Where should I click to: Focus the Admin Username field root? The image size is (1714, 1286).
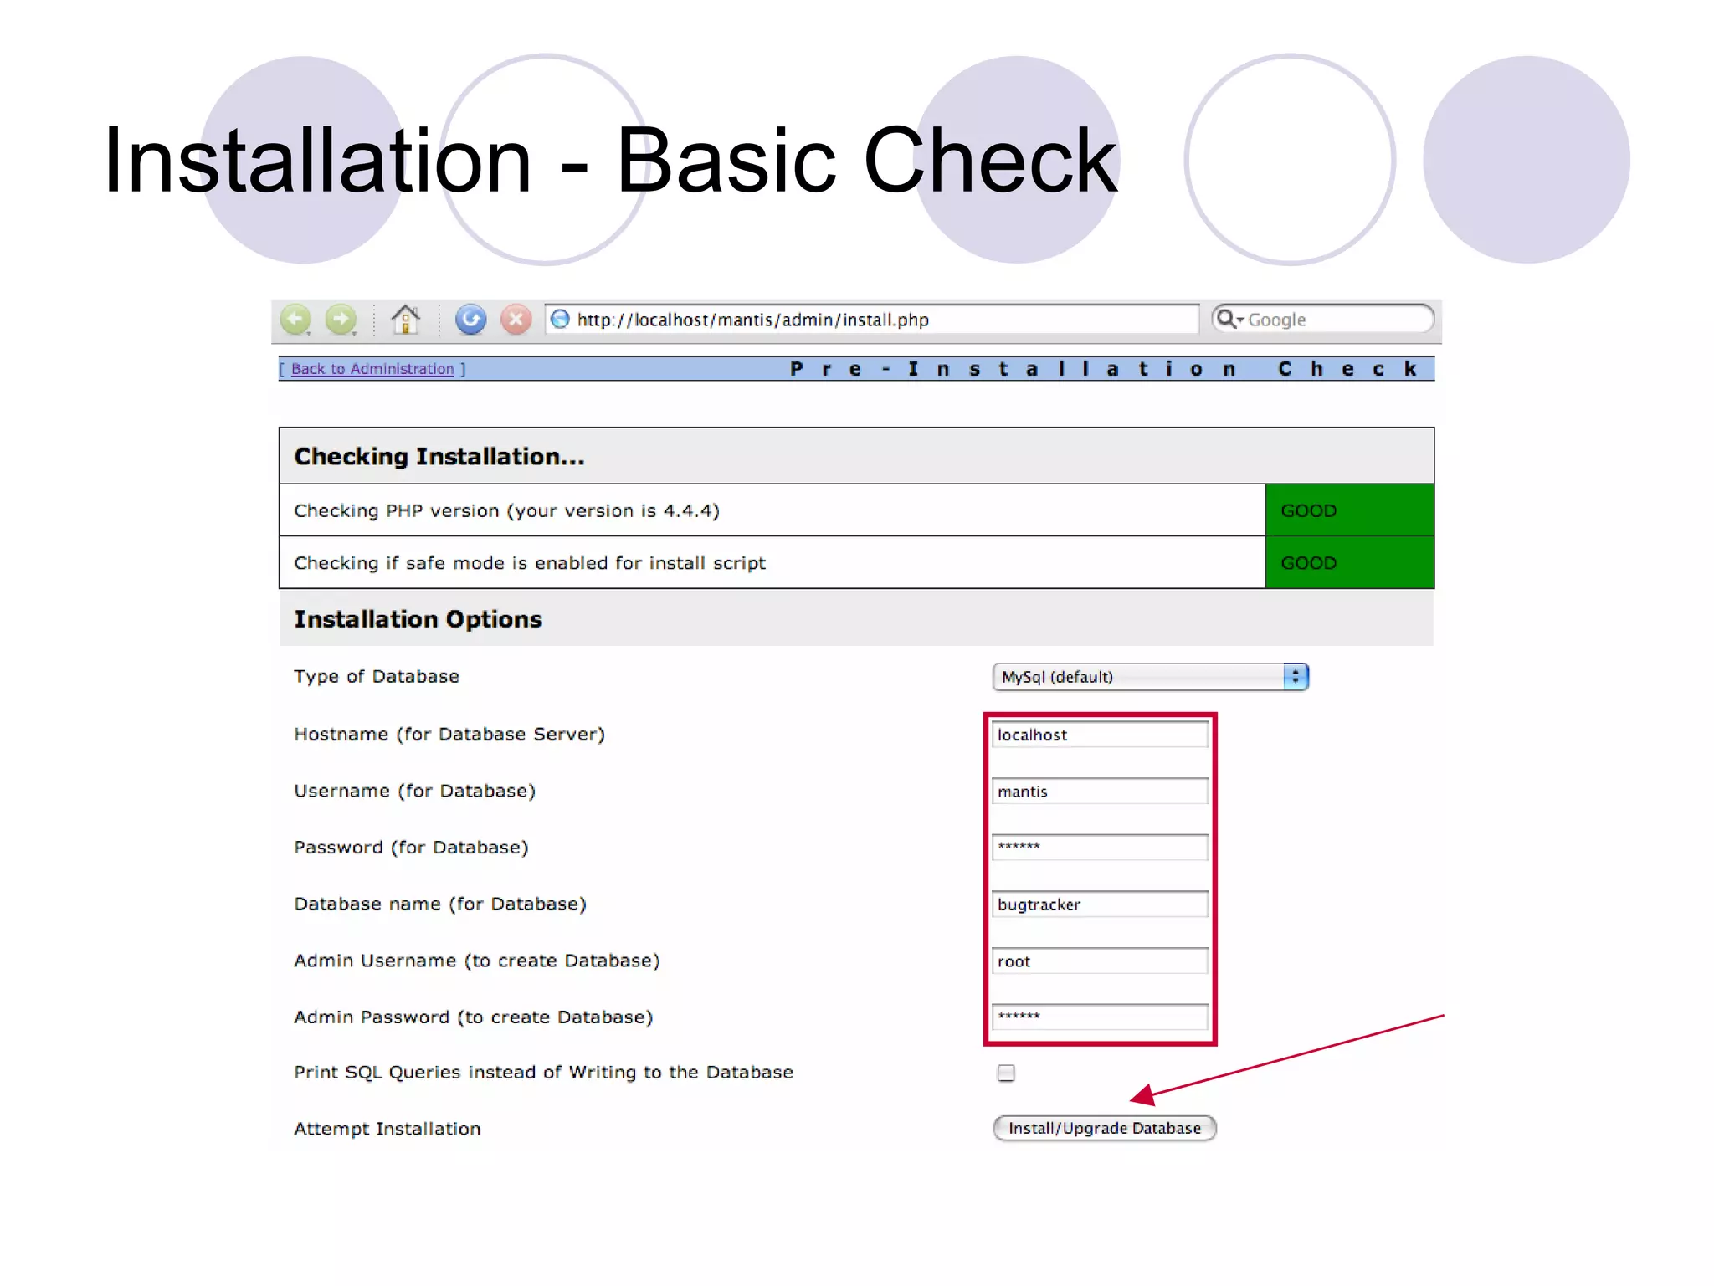1100,961
